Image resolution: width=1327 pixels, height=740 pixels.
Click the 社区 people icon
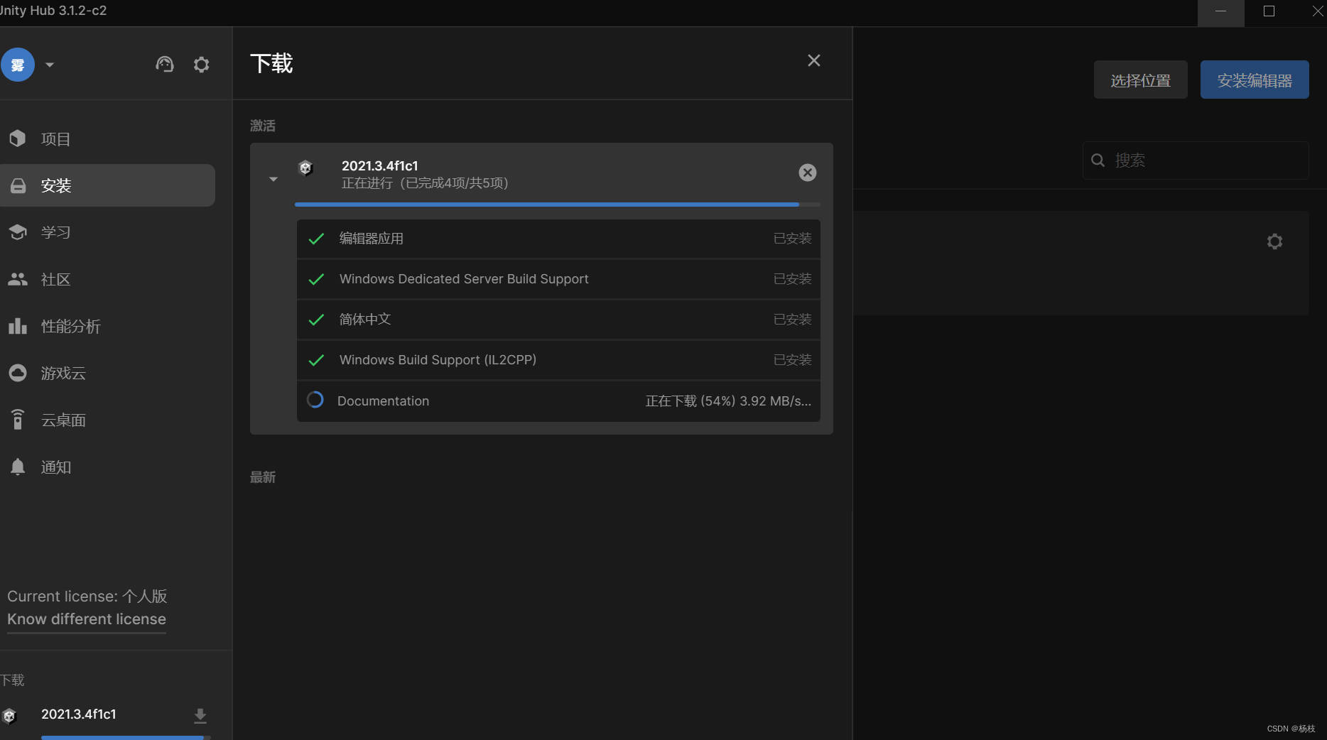(x=18, y=279)
